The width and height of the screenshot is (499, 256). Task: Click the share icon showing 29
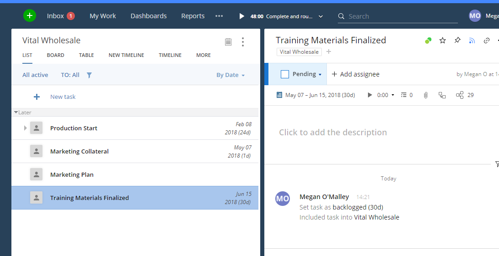460,95
